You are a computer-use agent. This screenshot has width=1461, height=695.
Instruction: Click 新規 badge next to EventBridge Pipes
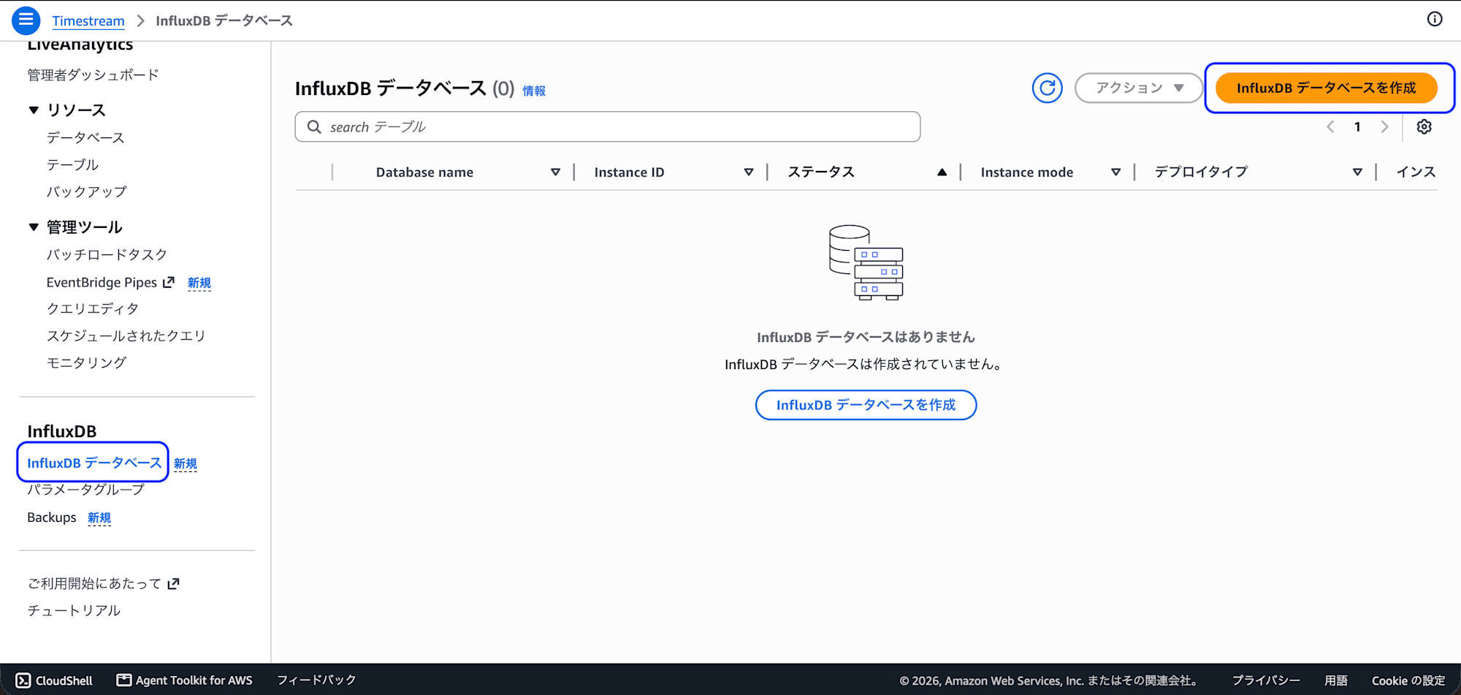click(x=199, y=284)
